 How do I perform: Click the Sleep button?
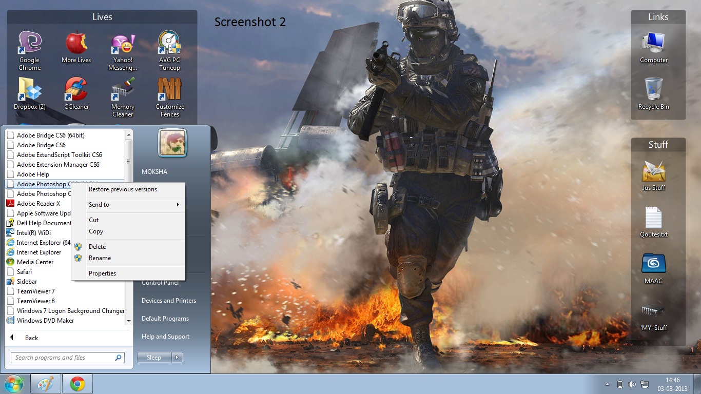coord(154,358)
